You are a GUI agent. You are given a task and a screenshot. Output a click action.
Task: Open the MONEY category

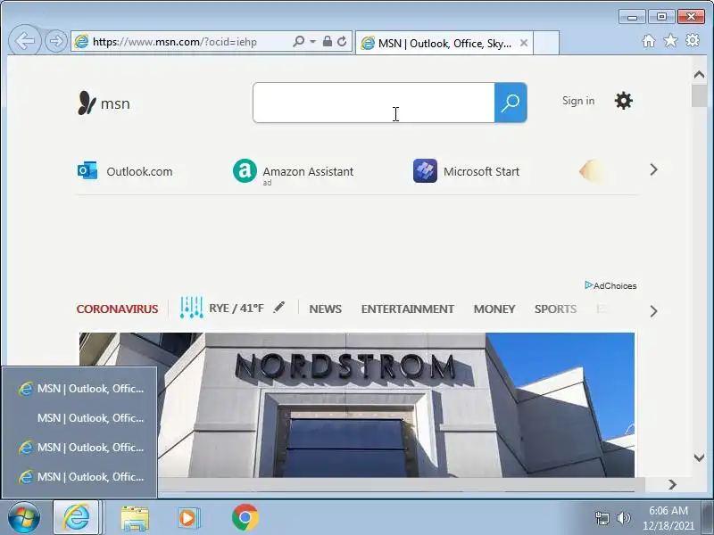click(494, 309)
